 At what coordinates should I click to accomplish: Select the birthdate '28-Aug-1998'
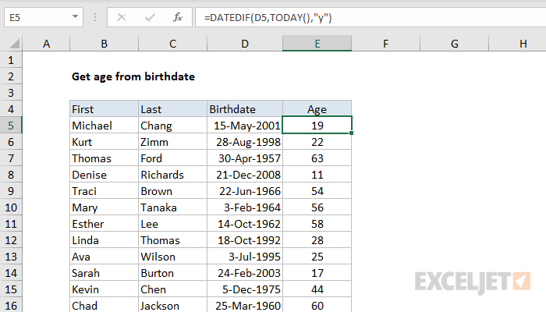pos(245,142)
